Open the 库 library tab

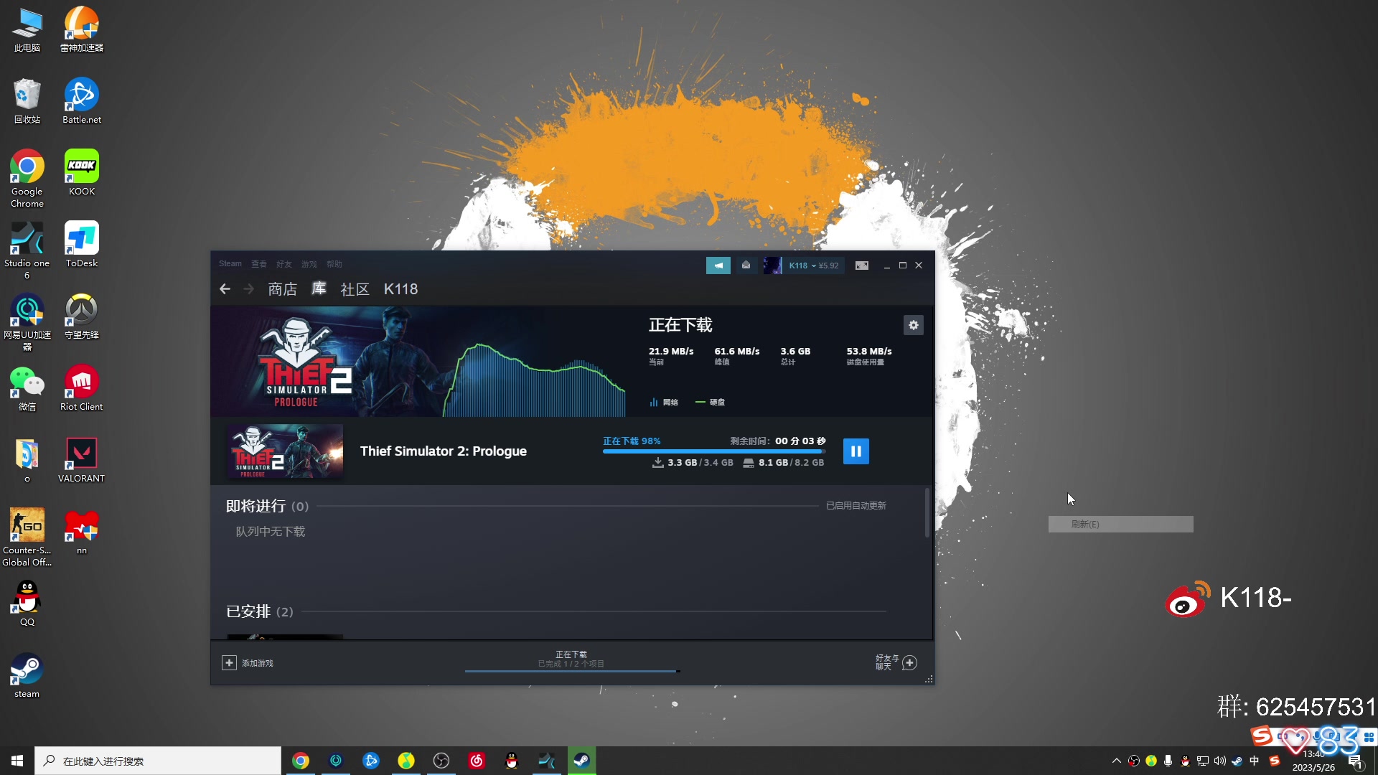pos(319,288)
